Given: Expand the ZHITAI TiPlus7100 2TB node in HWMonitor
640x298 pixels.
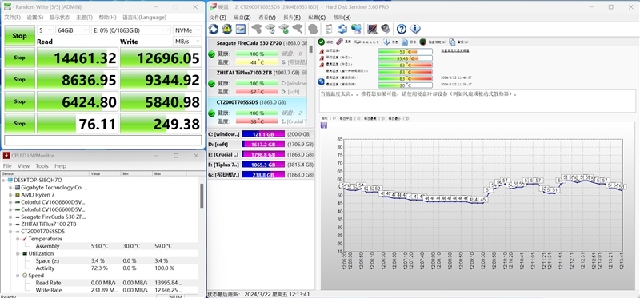Looking at the screenshot, I should [x=10, y=224].
